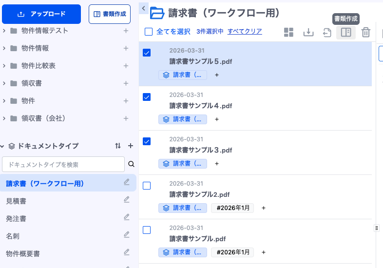Edit the 物件概要書 document type

point(127,252)
